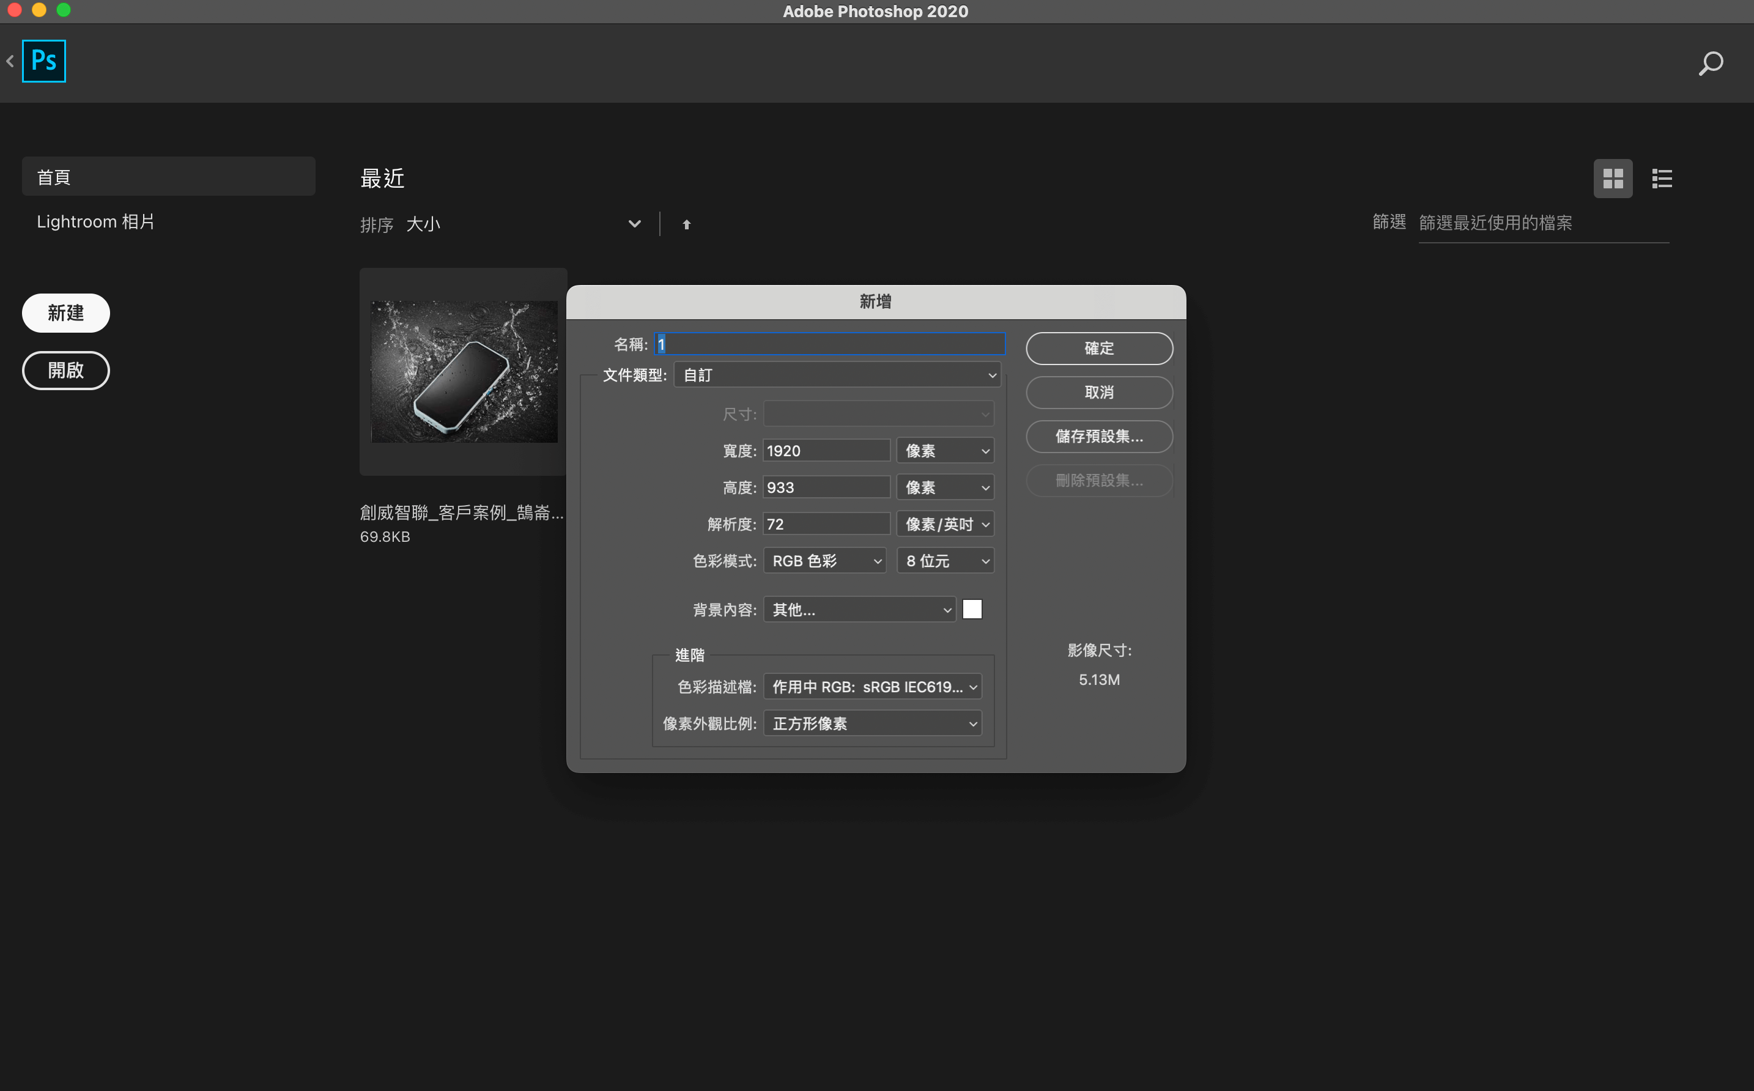
Task: Click the back chevron beside the Ps logo
Action: click(x=10, y=61)
